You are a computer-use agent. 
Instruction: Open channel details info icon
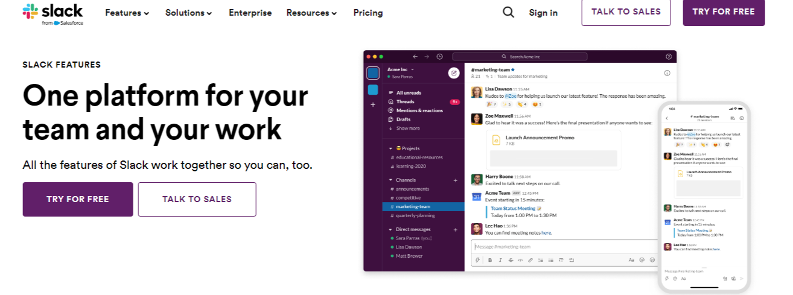point(667,73)
